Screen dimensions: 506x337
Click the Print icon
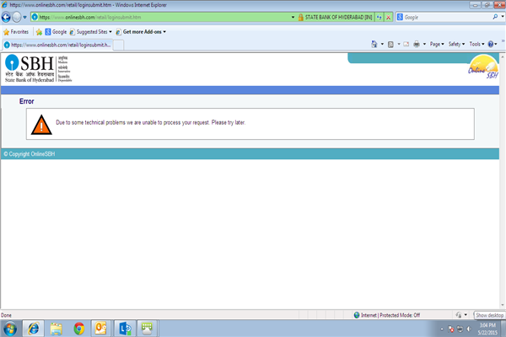point(417,44)
